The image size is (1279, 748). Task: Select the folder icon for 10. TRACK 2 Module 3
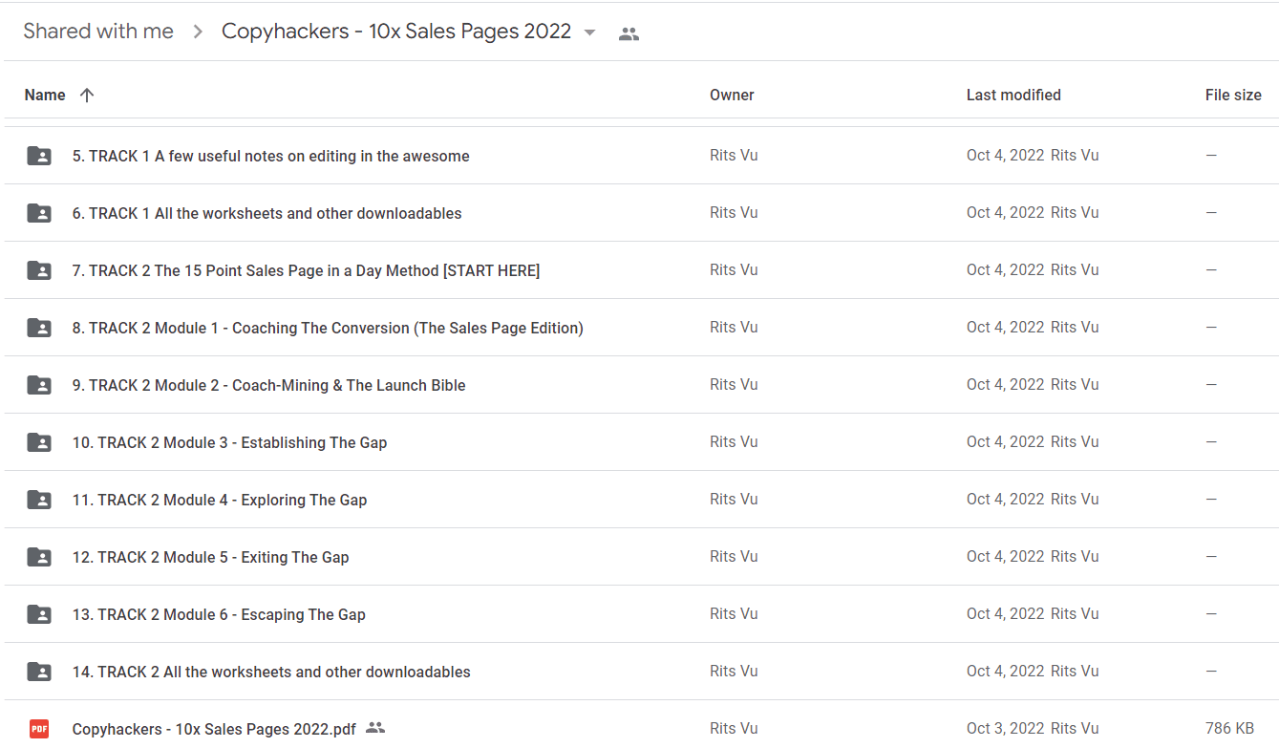[x=39, y=442]
